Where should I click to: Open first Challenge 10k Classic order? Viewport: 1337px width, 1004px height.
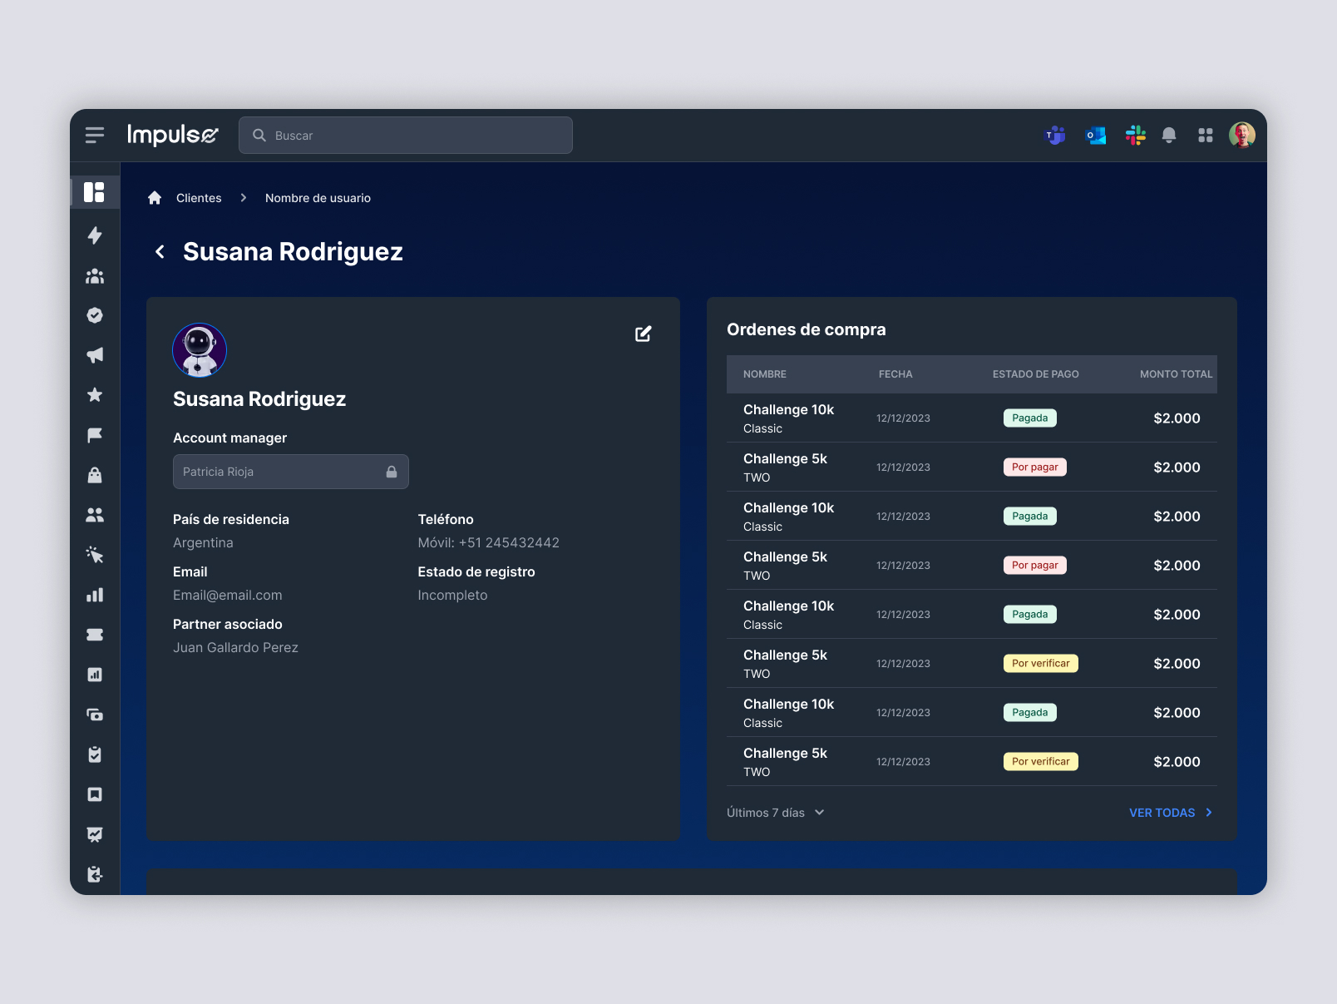[972, 418]
